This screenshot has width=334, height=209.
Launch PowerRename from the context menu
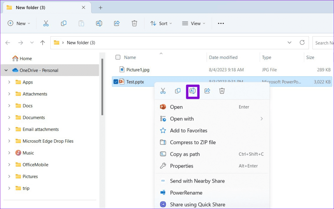click(x=212, y=193)
